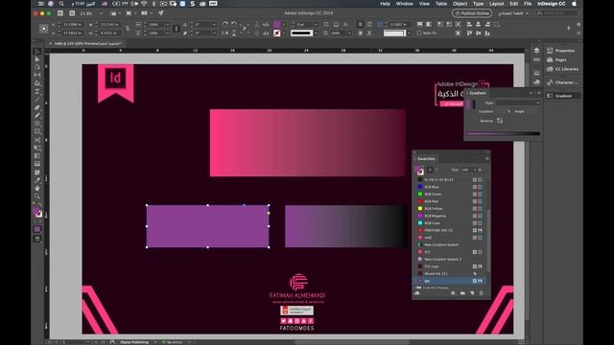Select the Hand tool
The height and width of the screenshot is (345, 614).
(37, 188)
